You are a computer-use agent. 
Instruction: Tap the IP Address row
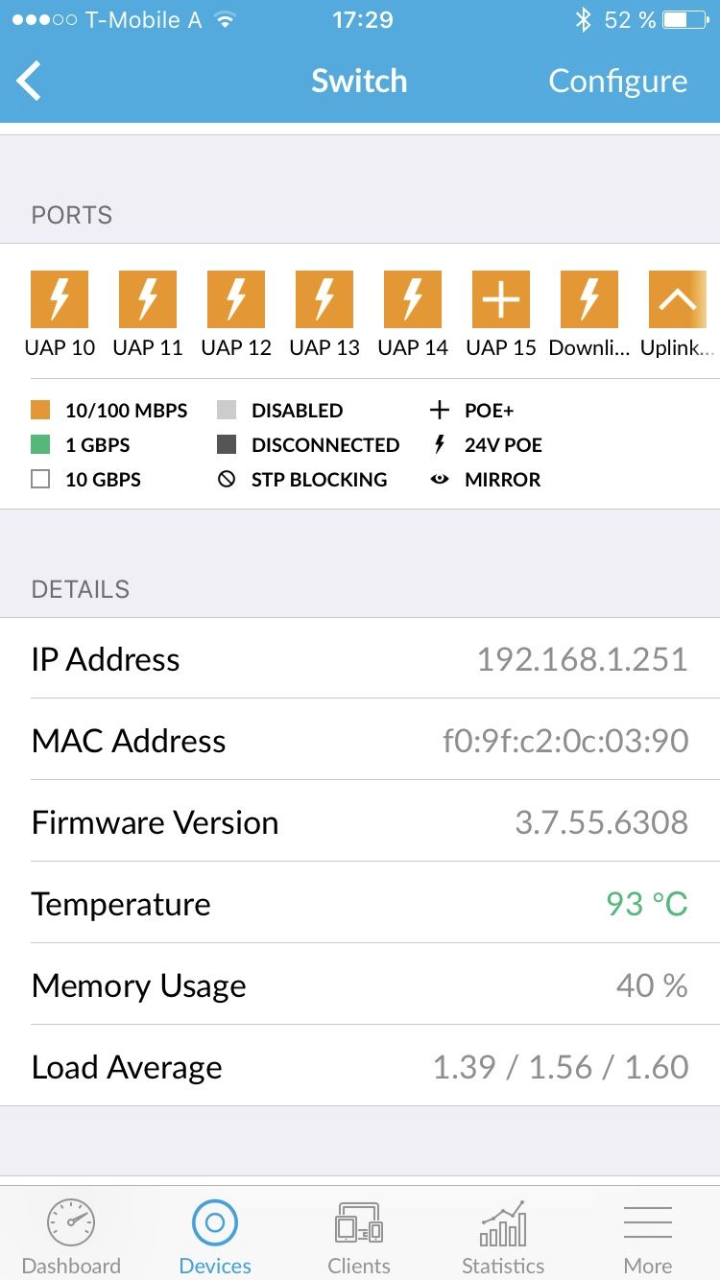click(360, 659)
